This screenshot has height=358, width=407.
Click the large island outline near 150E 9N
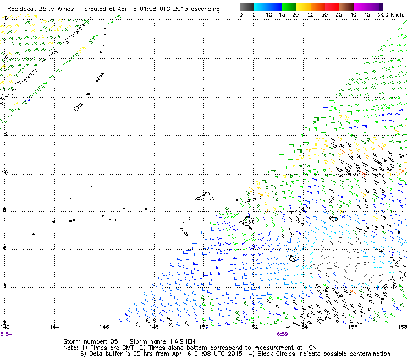(205, 197)
